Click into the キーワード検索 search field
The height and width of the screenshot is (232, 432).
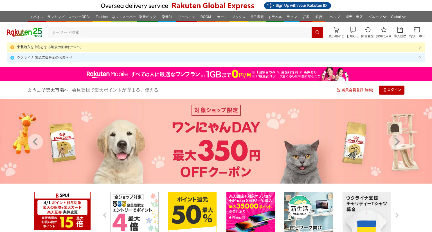[x=180, y=32]
